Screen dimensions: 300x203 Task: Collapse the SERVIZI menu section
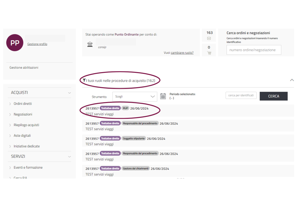69,157
